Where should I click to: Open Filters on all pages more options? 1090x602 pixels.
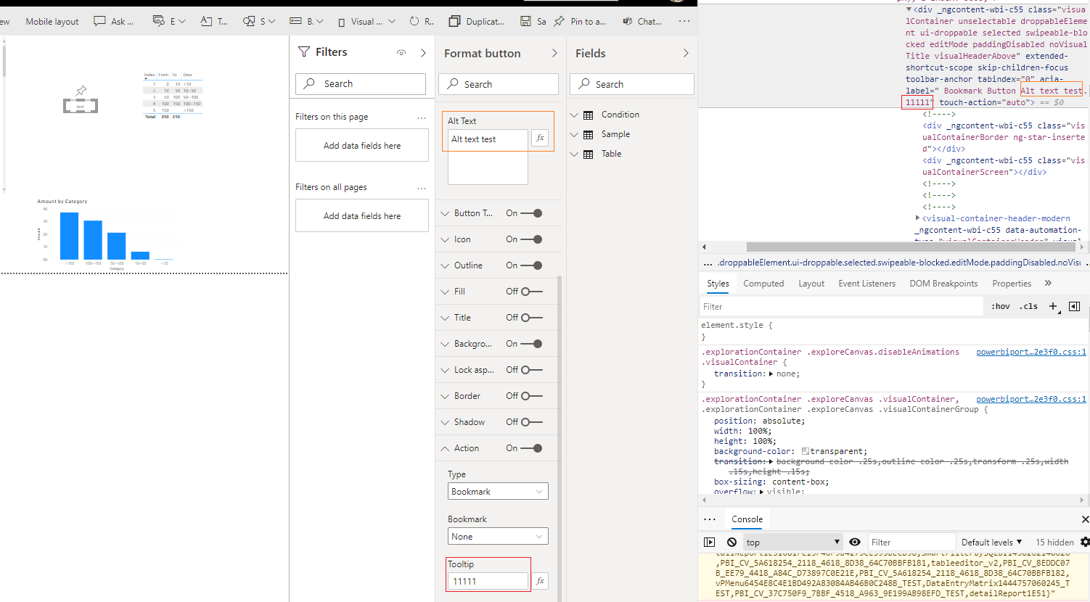[x=422, y=188]
